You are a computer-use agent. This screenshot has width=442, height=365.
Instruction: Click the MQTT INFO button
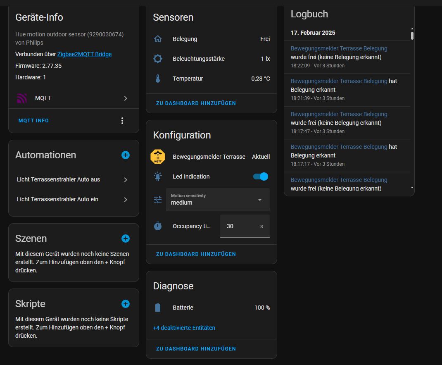(x=33, y=121)
